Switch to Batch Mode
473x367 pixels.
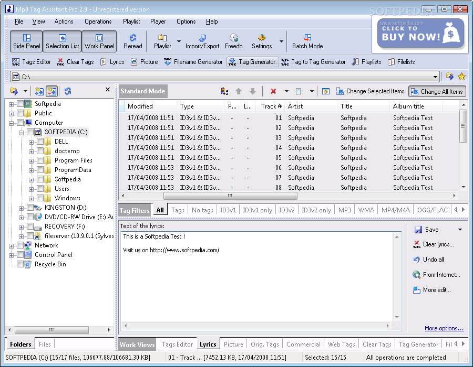[x=307, y=41]
